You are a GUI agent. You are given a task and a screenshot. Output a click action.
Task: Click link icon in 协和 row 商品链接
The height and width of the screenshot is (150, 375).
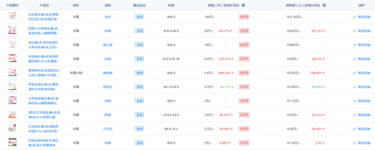click(355, 17)
